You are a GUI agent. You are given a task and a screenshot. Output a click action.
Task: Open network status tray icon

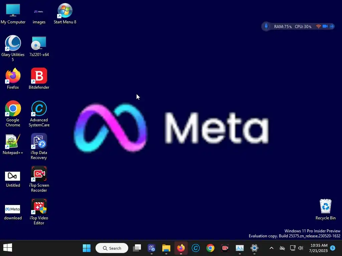[293, 248]
